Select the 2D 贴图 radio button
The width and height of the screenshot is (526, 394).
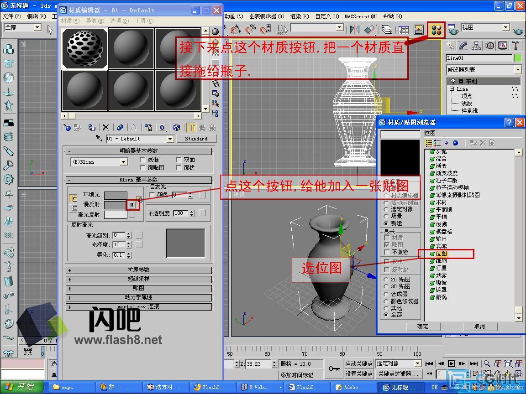tap(386, 280)
